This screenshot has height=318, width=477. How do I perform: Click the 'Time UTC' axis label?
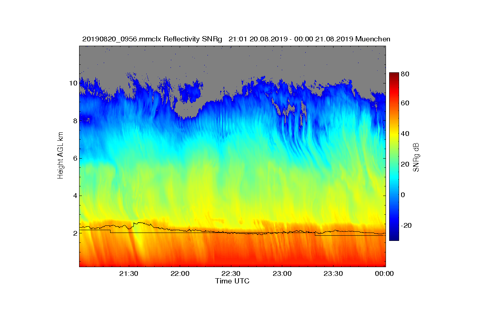233,281
